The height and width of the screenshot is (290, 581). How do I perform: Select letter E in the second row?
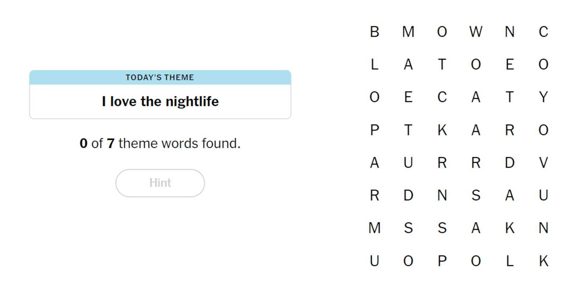[x=510, y=65]
